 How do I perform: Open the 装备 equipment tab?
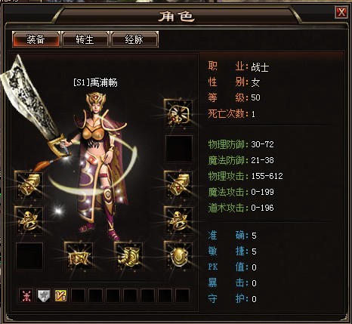point(36,39)
